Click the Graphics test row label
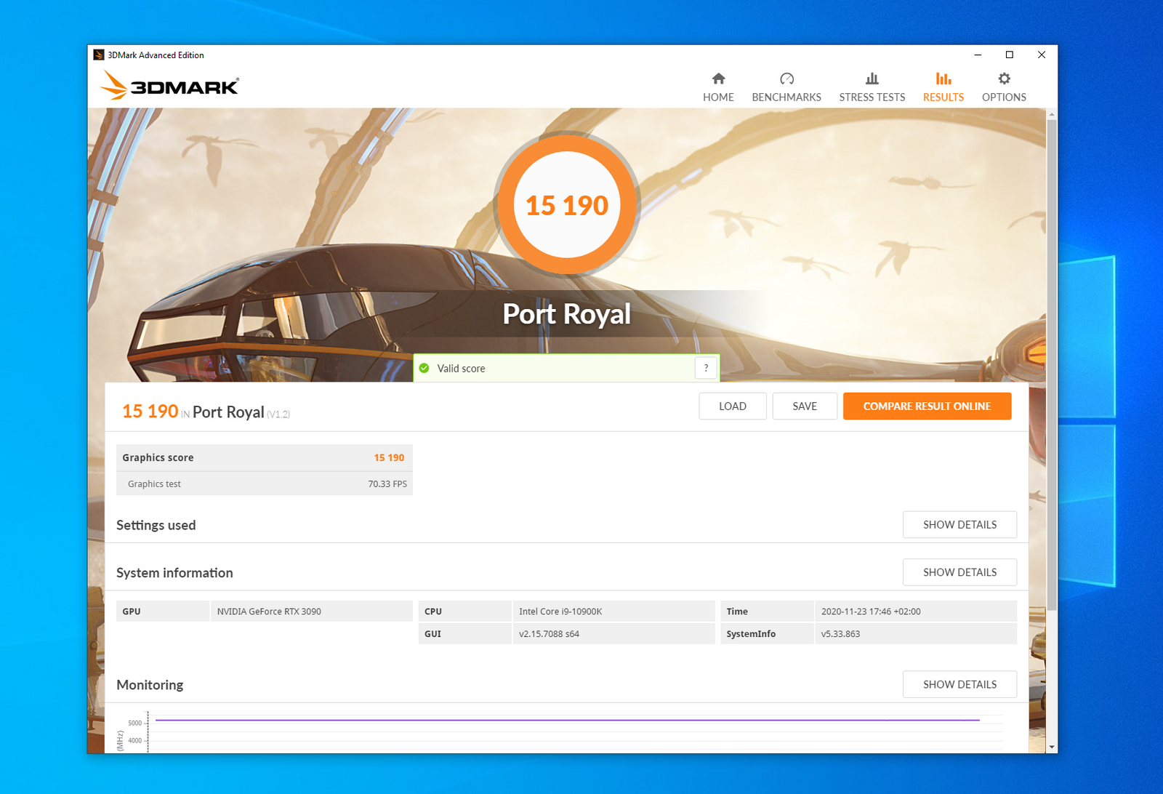The width and height of the screenshot is (1163, 794). (x=154, y=484)
